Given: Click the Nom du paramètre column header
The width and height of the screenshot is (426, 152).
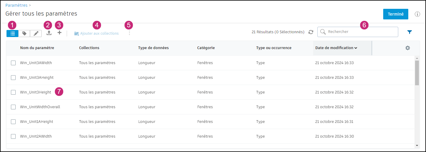Looking at the screenshot, I should 37,48.
